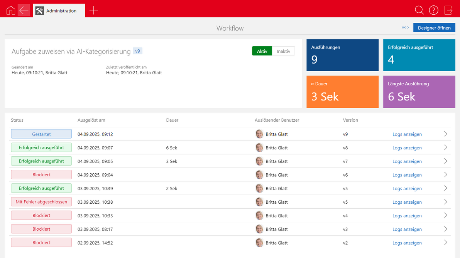Click the Administration tools icon

coord(40,11)
